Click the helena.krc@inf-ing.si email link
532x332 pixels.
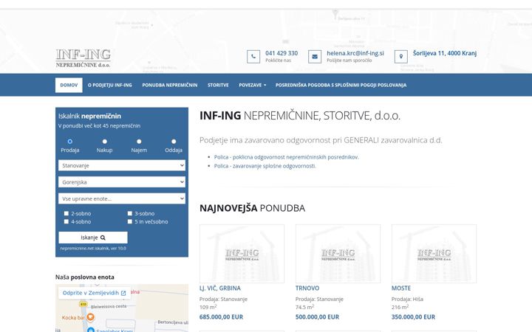[355, 53]
